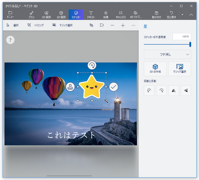Open the 3D ライブラリ tab
The image size is (199, 180).
pos(136,15)
